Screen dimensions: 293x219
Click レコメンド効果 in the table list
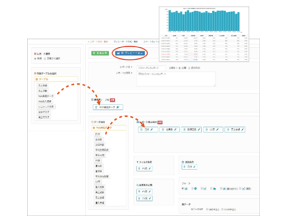pos(46,107)
